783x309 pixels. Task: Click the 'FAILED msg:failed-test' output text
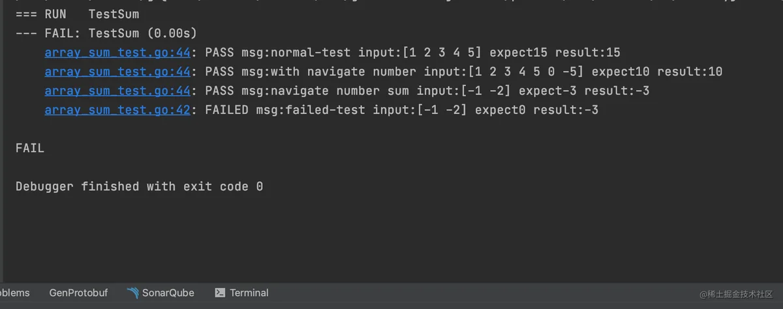point(285,110)
